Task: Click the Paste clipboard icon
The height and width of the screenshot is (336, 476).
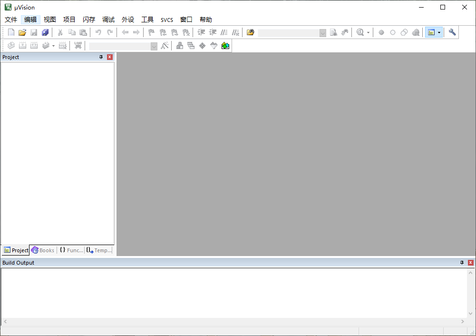Action: pos(83,32)
